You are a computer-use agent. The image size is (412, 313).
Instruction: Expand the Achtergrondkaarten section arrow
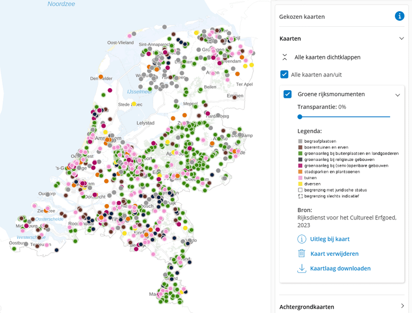pos(402,306)
